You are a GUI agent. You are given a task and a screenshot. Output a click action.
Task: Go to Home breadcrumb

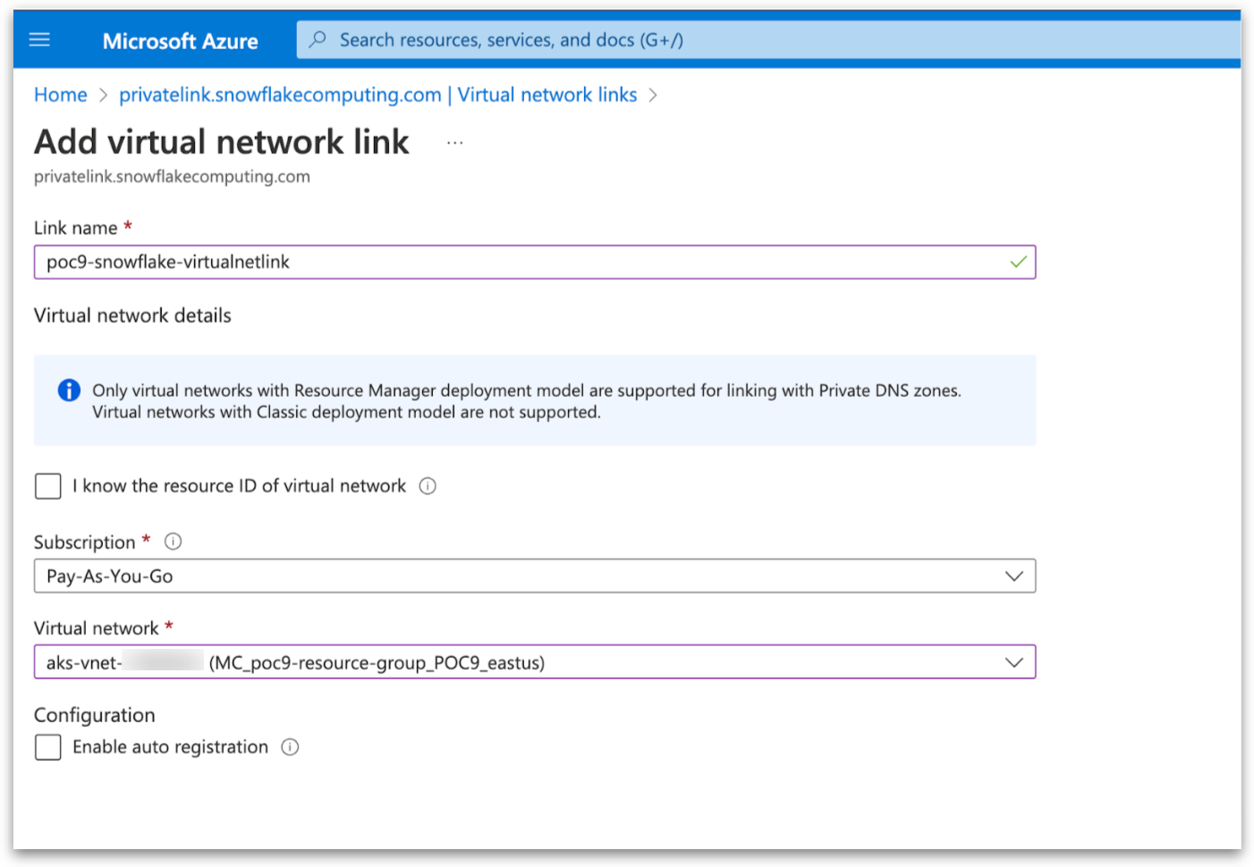[x=61, y=95]
